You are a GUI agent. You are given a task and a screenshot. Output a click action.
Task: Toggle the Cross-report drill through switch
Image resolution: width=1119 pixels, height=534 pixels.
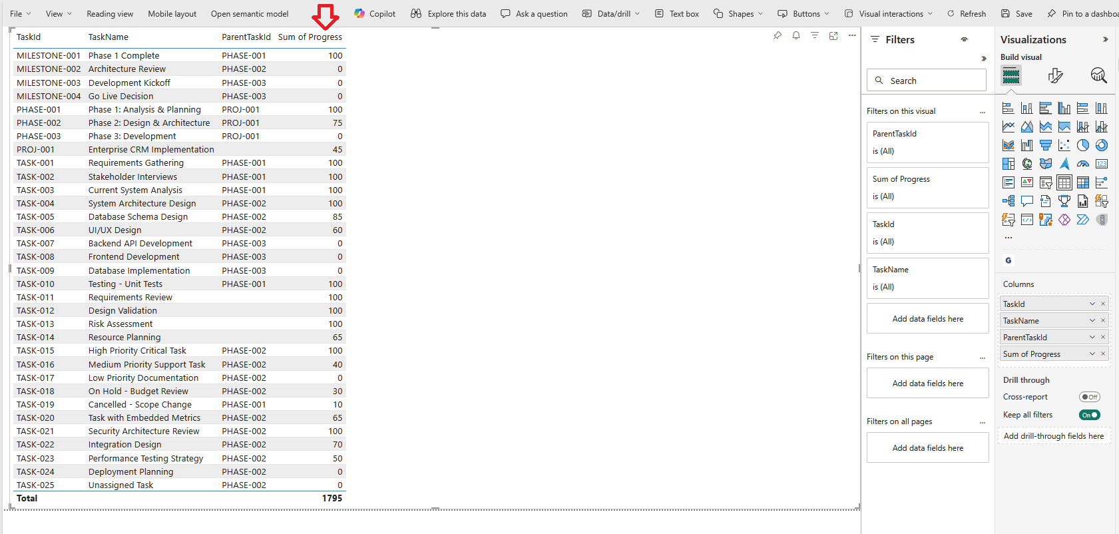[1090, 397]
